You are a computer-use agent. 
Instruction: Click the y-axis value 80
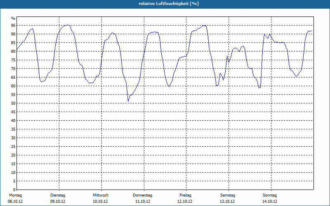[13, 51]
